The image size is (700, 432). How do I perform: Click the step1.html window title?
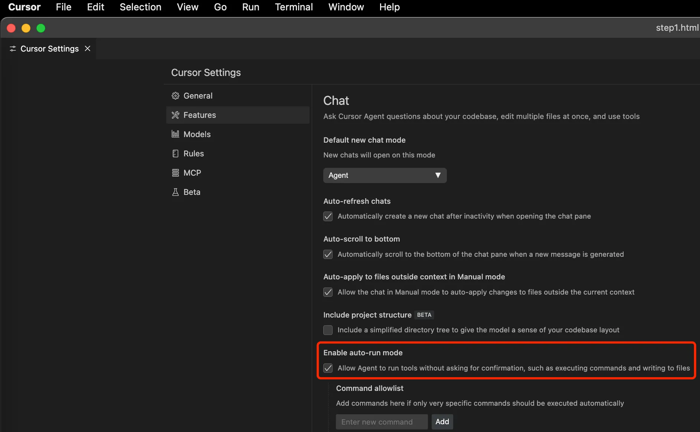click(677, 28)
